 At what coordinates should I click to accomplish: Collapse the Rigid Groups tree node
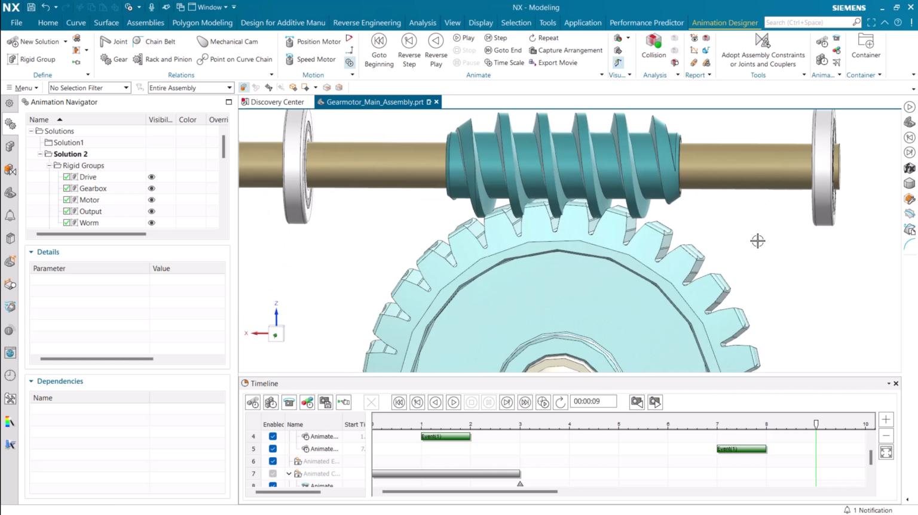click(x=49, y=165)
